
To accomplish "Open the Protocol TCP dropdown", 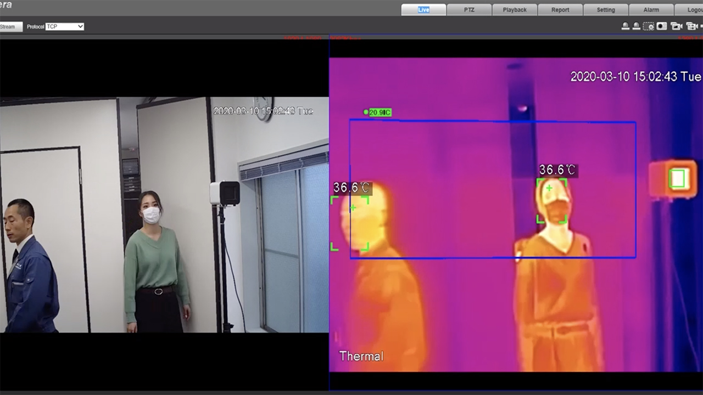I will [x=64, y=26].
